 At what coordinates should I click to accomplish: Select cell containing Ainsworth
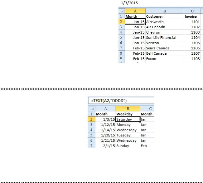point(165,22)
